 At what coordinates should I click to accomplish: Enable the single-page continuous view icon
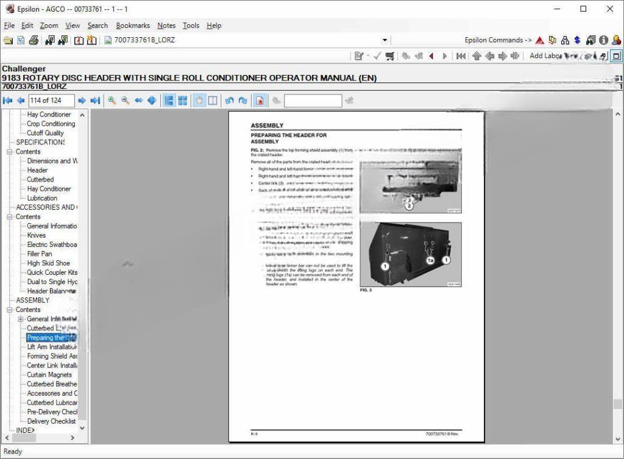[x=168, y=100]
